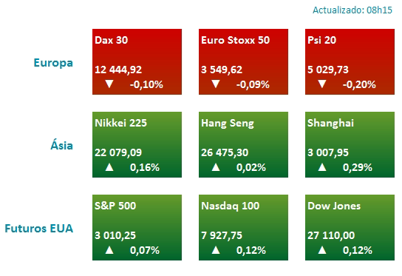The height and width of the screenshot is (276, 402).
Task: Click the up arrow in Nikkei 225 tile
Action: (109, 167)
